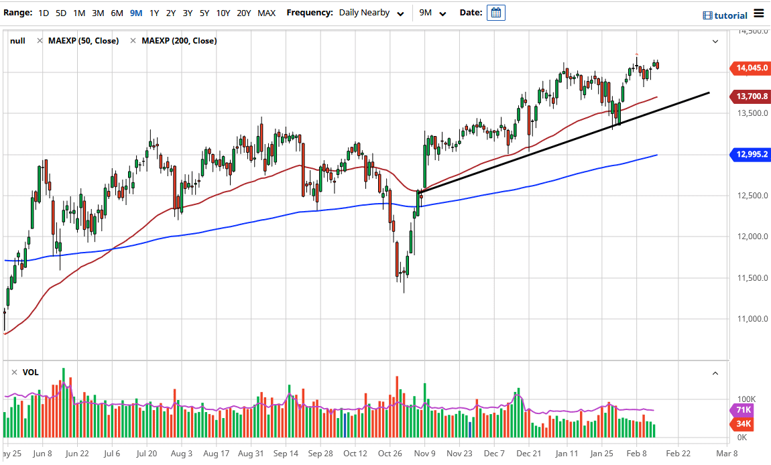Activate the 1D range option
Image resolution: width=771 pixels, height=465 pixels.
43,12
